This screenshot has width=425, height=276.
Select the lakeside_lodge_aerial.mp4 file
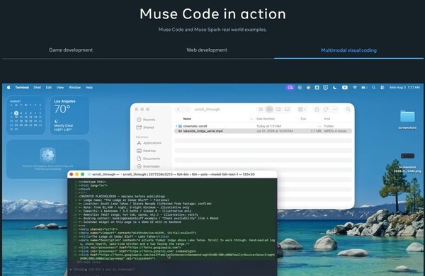click(263, 131)
